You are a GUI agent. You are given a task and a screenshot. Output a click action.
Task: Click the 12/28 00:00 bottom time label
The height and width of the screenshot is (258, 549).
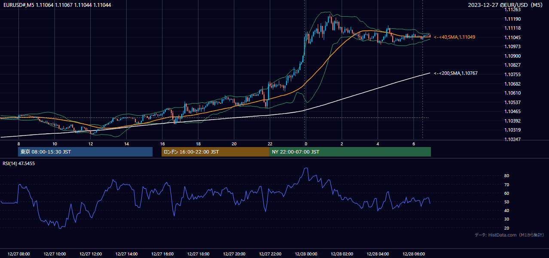point(306,254)
